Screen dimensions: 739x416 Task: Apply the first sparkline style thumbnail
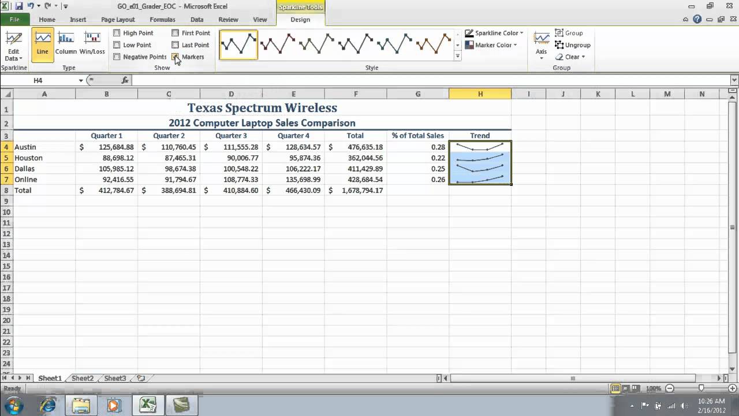point(238,44)
